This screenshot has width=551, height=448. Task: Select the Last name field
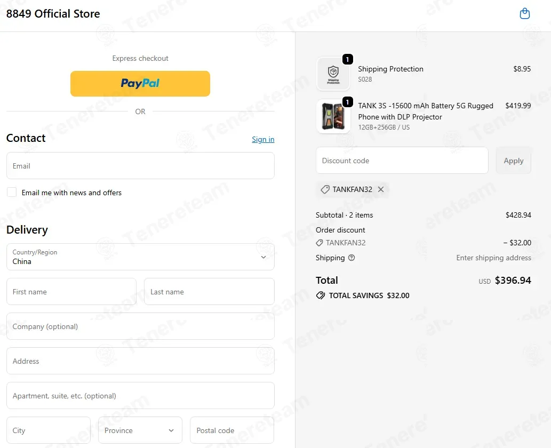[209, 292]
